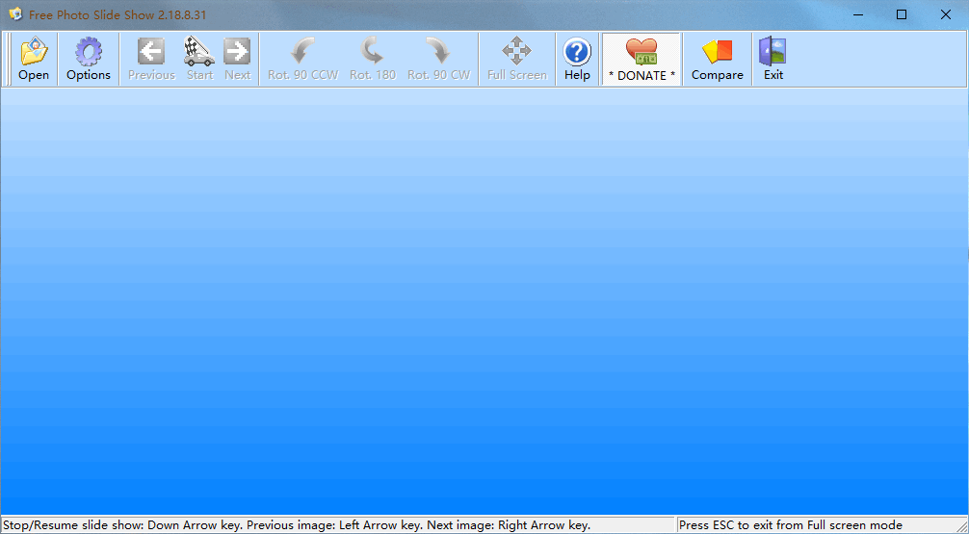
Task: Start the slide show
Action: tap(199, 59)
